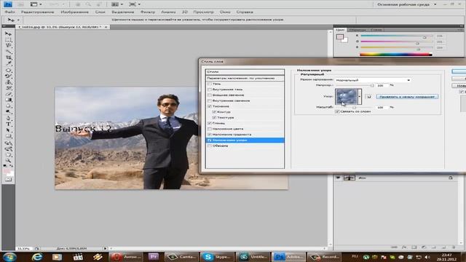Viewport: 466px width, 262px height.
Task: Click the Масштаб percentage input field
Action: (382, 107)
